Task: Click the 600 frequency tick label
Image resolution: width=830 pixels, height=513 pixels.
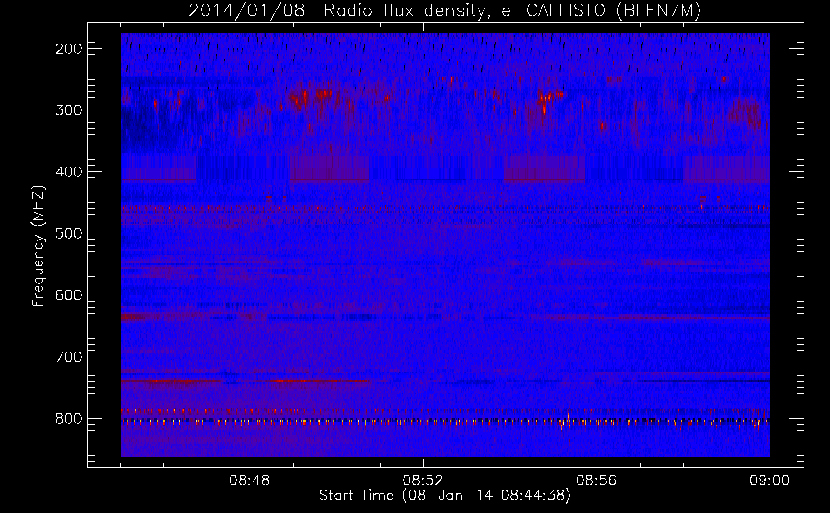Action: (69, 295)
